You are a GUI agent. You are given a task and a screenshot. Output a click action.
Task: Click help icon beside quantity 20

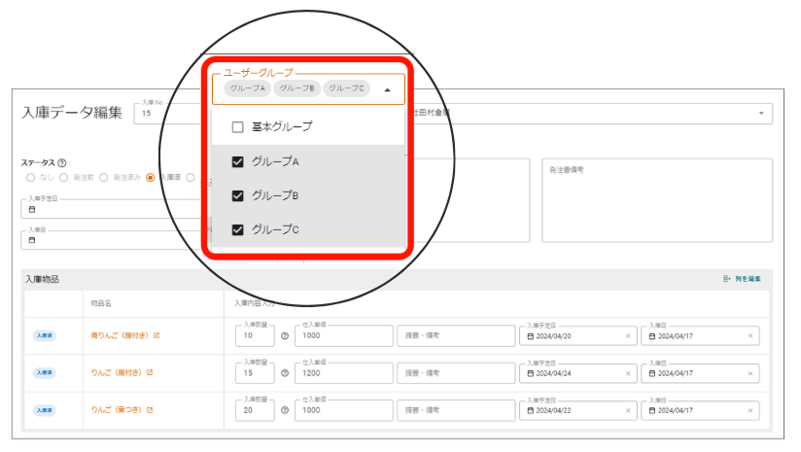(285, 410)
